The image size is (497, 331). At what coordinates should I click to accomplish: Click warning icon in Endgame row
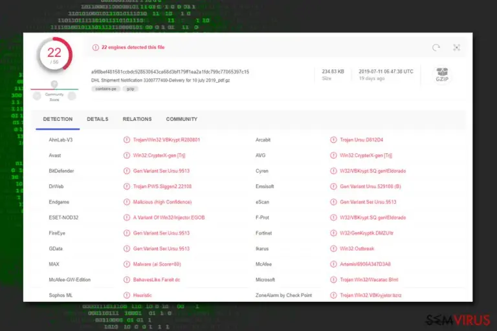click(126, 202)
